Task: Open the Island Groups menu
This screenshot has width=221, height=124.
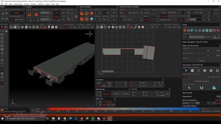Action: (x=18, y=4)
